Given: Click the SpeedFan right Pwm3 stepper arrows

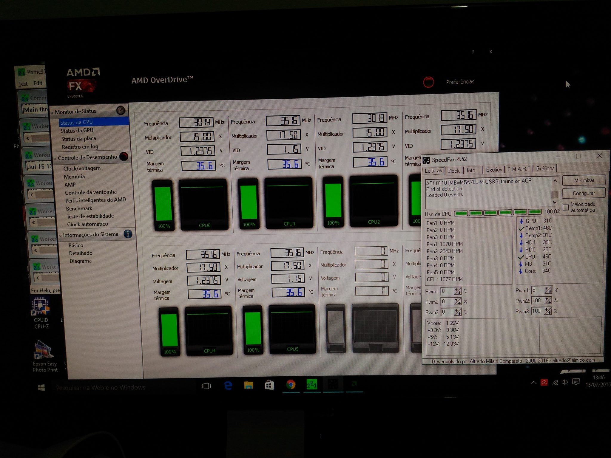Looking at the screenshot, I should (548, 311).
